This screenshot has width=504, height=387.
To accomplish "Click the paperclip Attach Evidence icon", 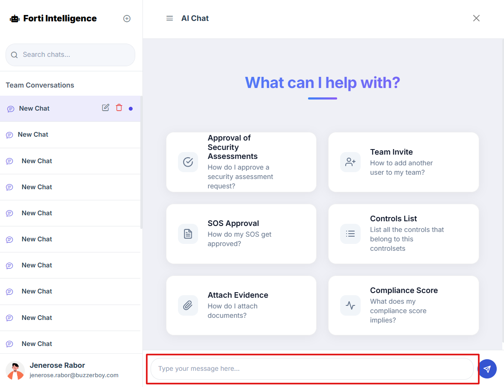I will pyautogui.click(x=188, y=305).
